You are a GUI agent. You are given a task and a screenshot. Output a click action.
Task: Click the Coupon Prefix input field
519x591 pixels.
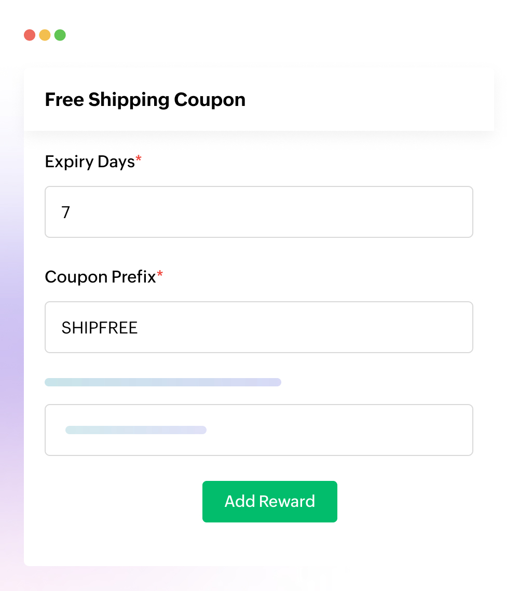[x=259, y=327]
